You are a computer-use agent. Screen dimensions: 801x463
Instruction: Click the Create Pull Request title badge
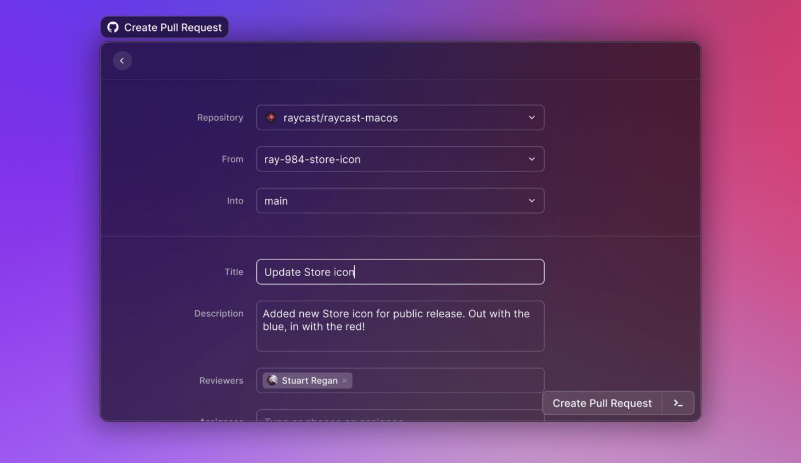165,27
